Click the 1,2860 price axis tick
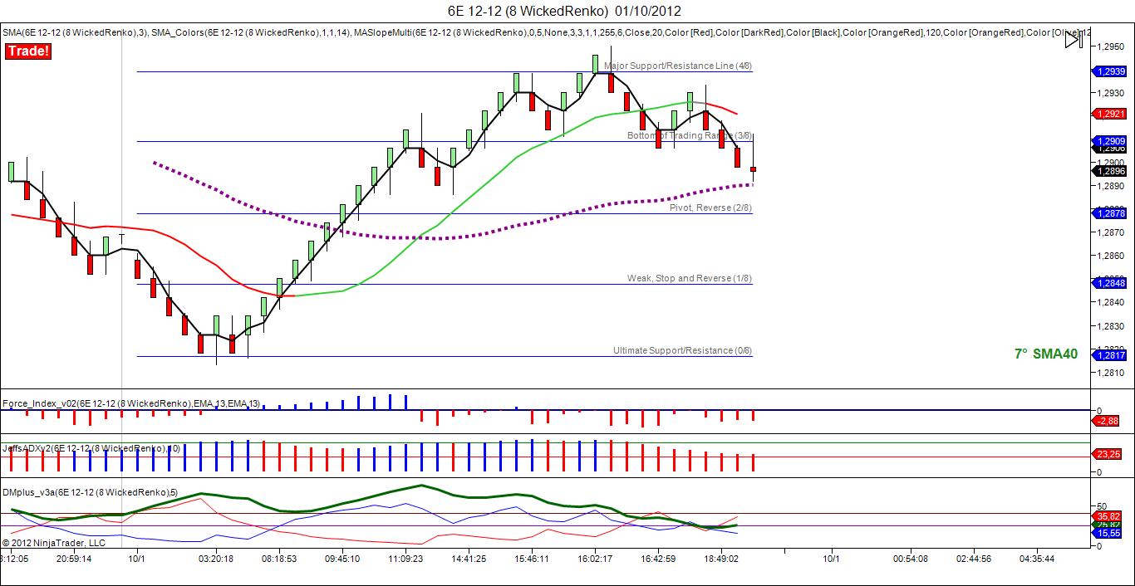The width and height of the screenshot is (1135, 586). point(1111,256)
